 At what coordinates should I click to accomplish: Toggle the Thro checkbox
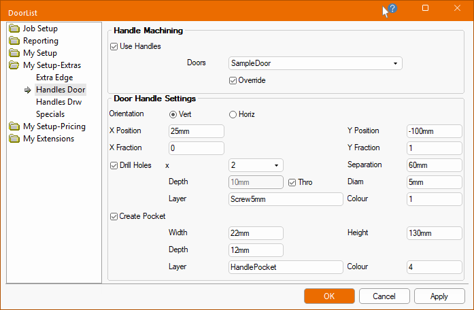coord(292,182)
